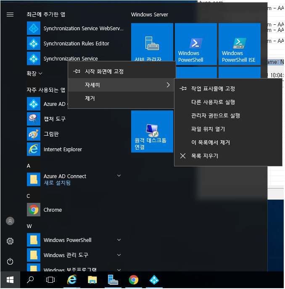Screen dimensions: 285x289
Task: Open Settings gear in Start sidebar
Action: tap(10, 241)
